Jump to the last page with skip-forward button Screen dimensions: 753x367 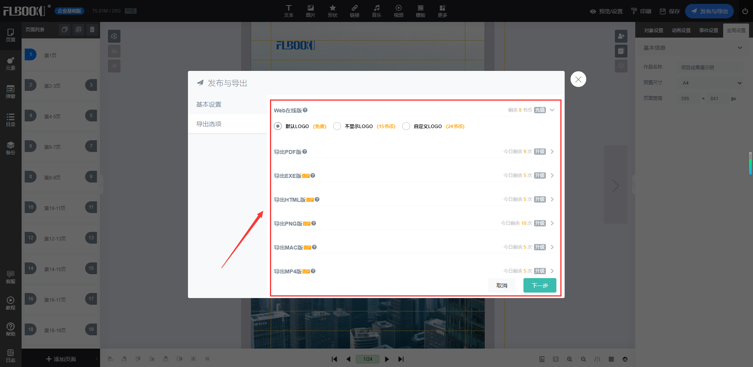(401, 359)
